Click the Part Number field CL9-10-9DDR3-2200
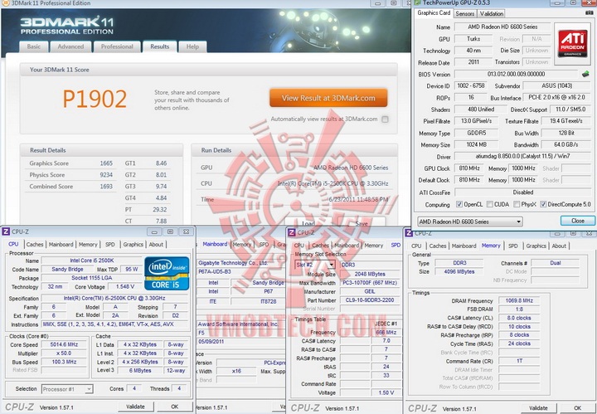The width and height of the screenshot is (597, 414). 369,300
